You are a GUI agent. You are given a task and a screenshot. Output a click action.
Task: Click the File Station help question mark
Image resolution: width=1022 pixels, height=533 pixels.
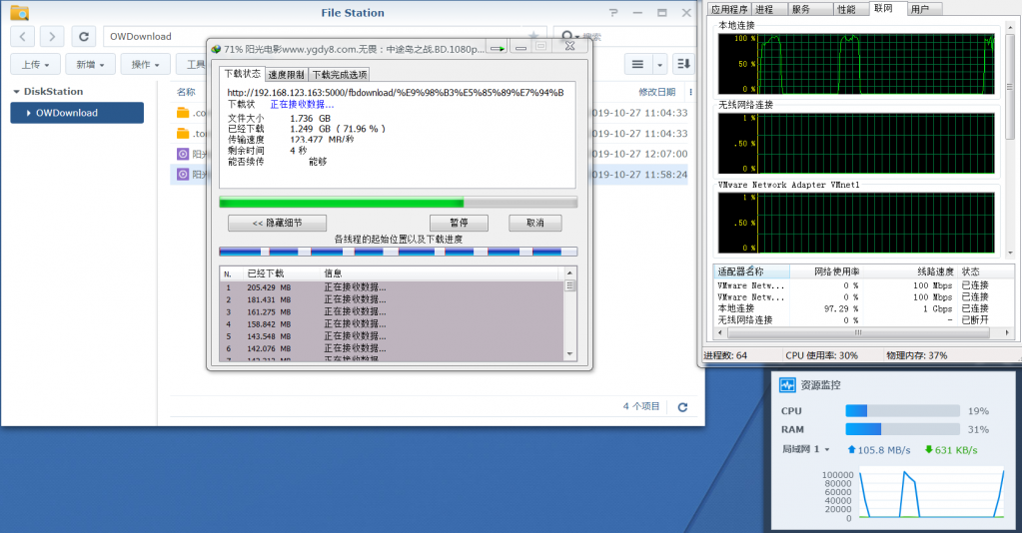point(613,12)
